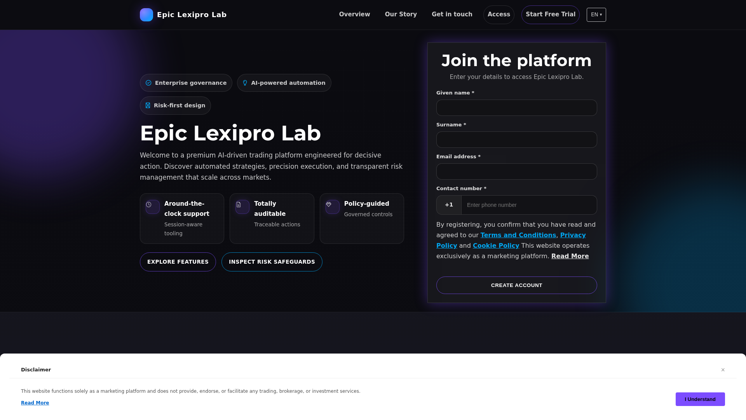This screenshot has width=746, height=420.
Task: Click the Around-the-clock support card title
Action: click(x=187, y=209)
